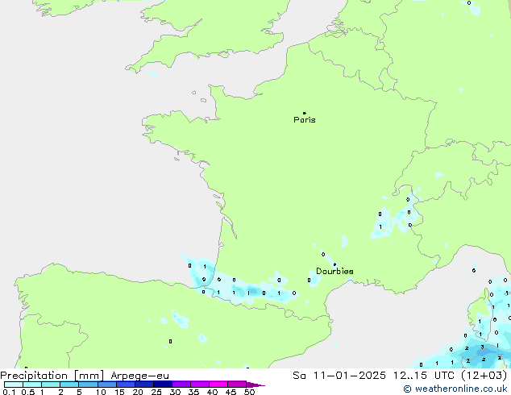Viewport: 511px width, 395px height.
Task: Click the 'Precipitation [mm]' title text
Action: (52, 376)
